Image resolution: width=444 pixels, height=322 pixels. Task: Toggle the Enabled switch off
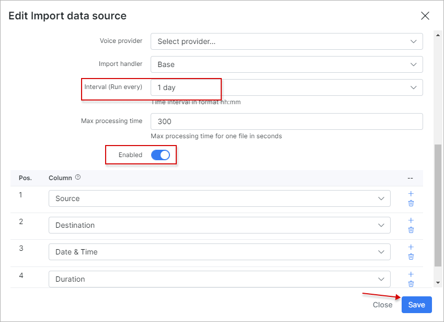161,155
